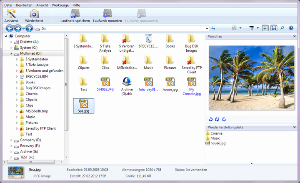This screenshot has width=300, height=183.
Task: Select Bug DSK Images in tree
Action: 38,88
